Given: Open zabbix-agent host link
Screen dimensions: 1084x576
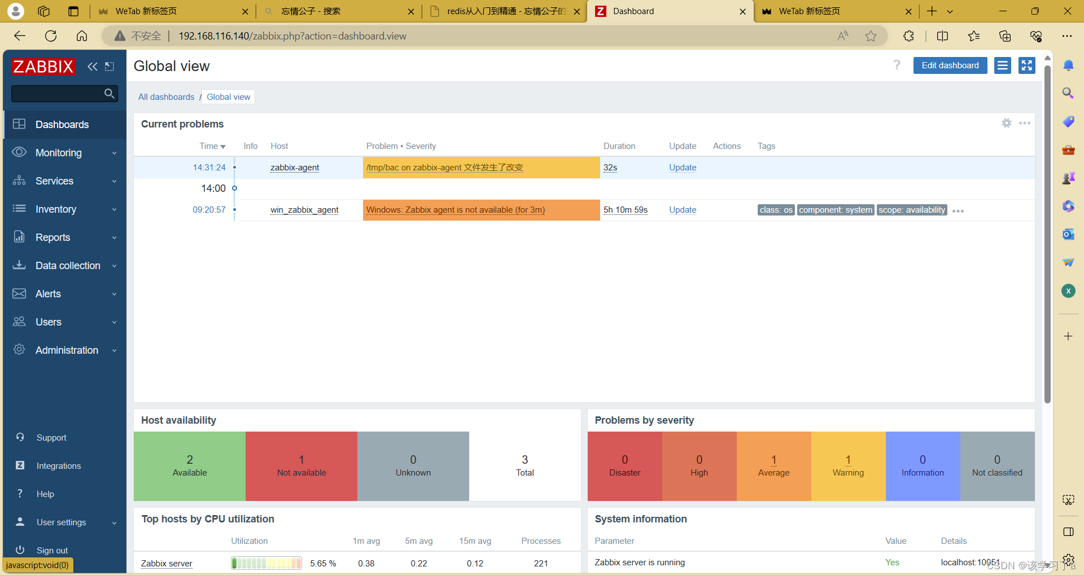Looking at the screenshot, I should pos(295,168).
